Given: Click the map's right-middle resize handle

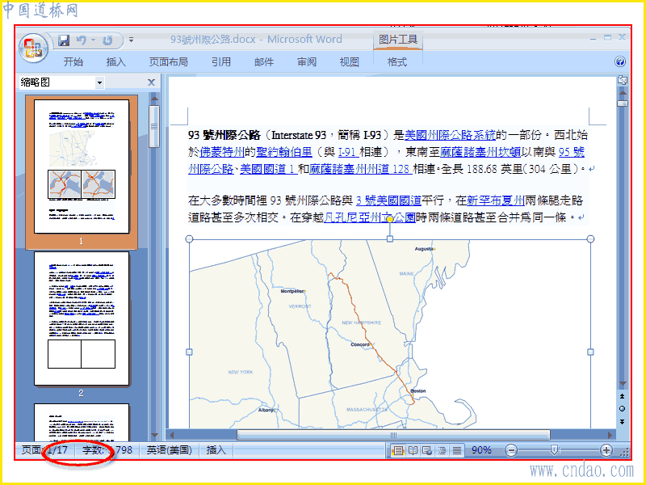Looking at the screenshot, I should (590, 352).
